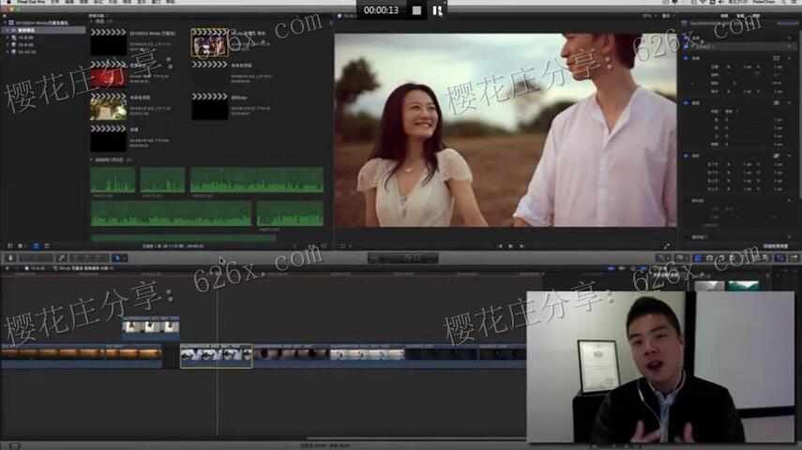The image size is (802, 450).
Task: Select the project thumbnail highlighted in yellow in browser
Action: point(209,42)
